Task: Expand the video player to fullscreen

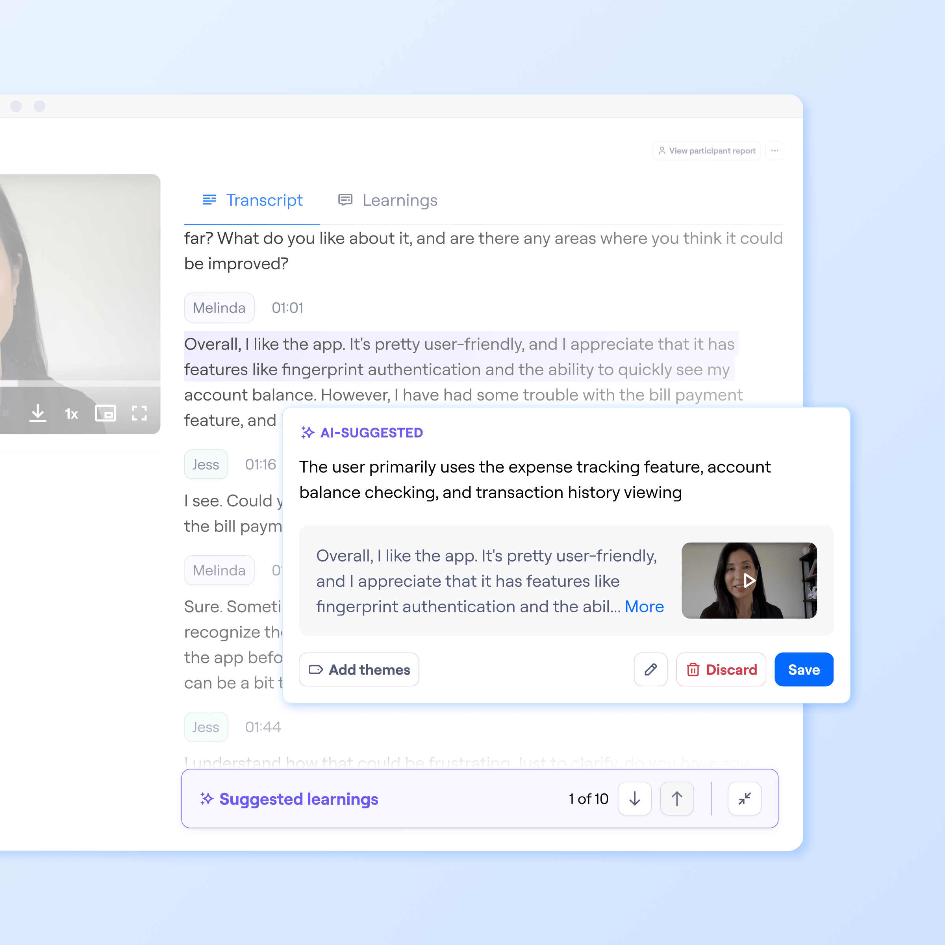Action: (x=139, y=413)
